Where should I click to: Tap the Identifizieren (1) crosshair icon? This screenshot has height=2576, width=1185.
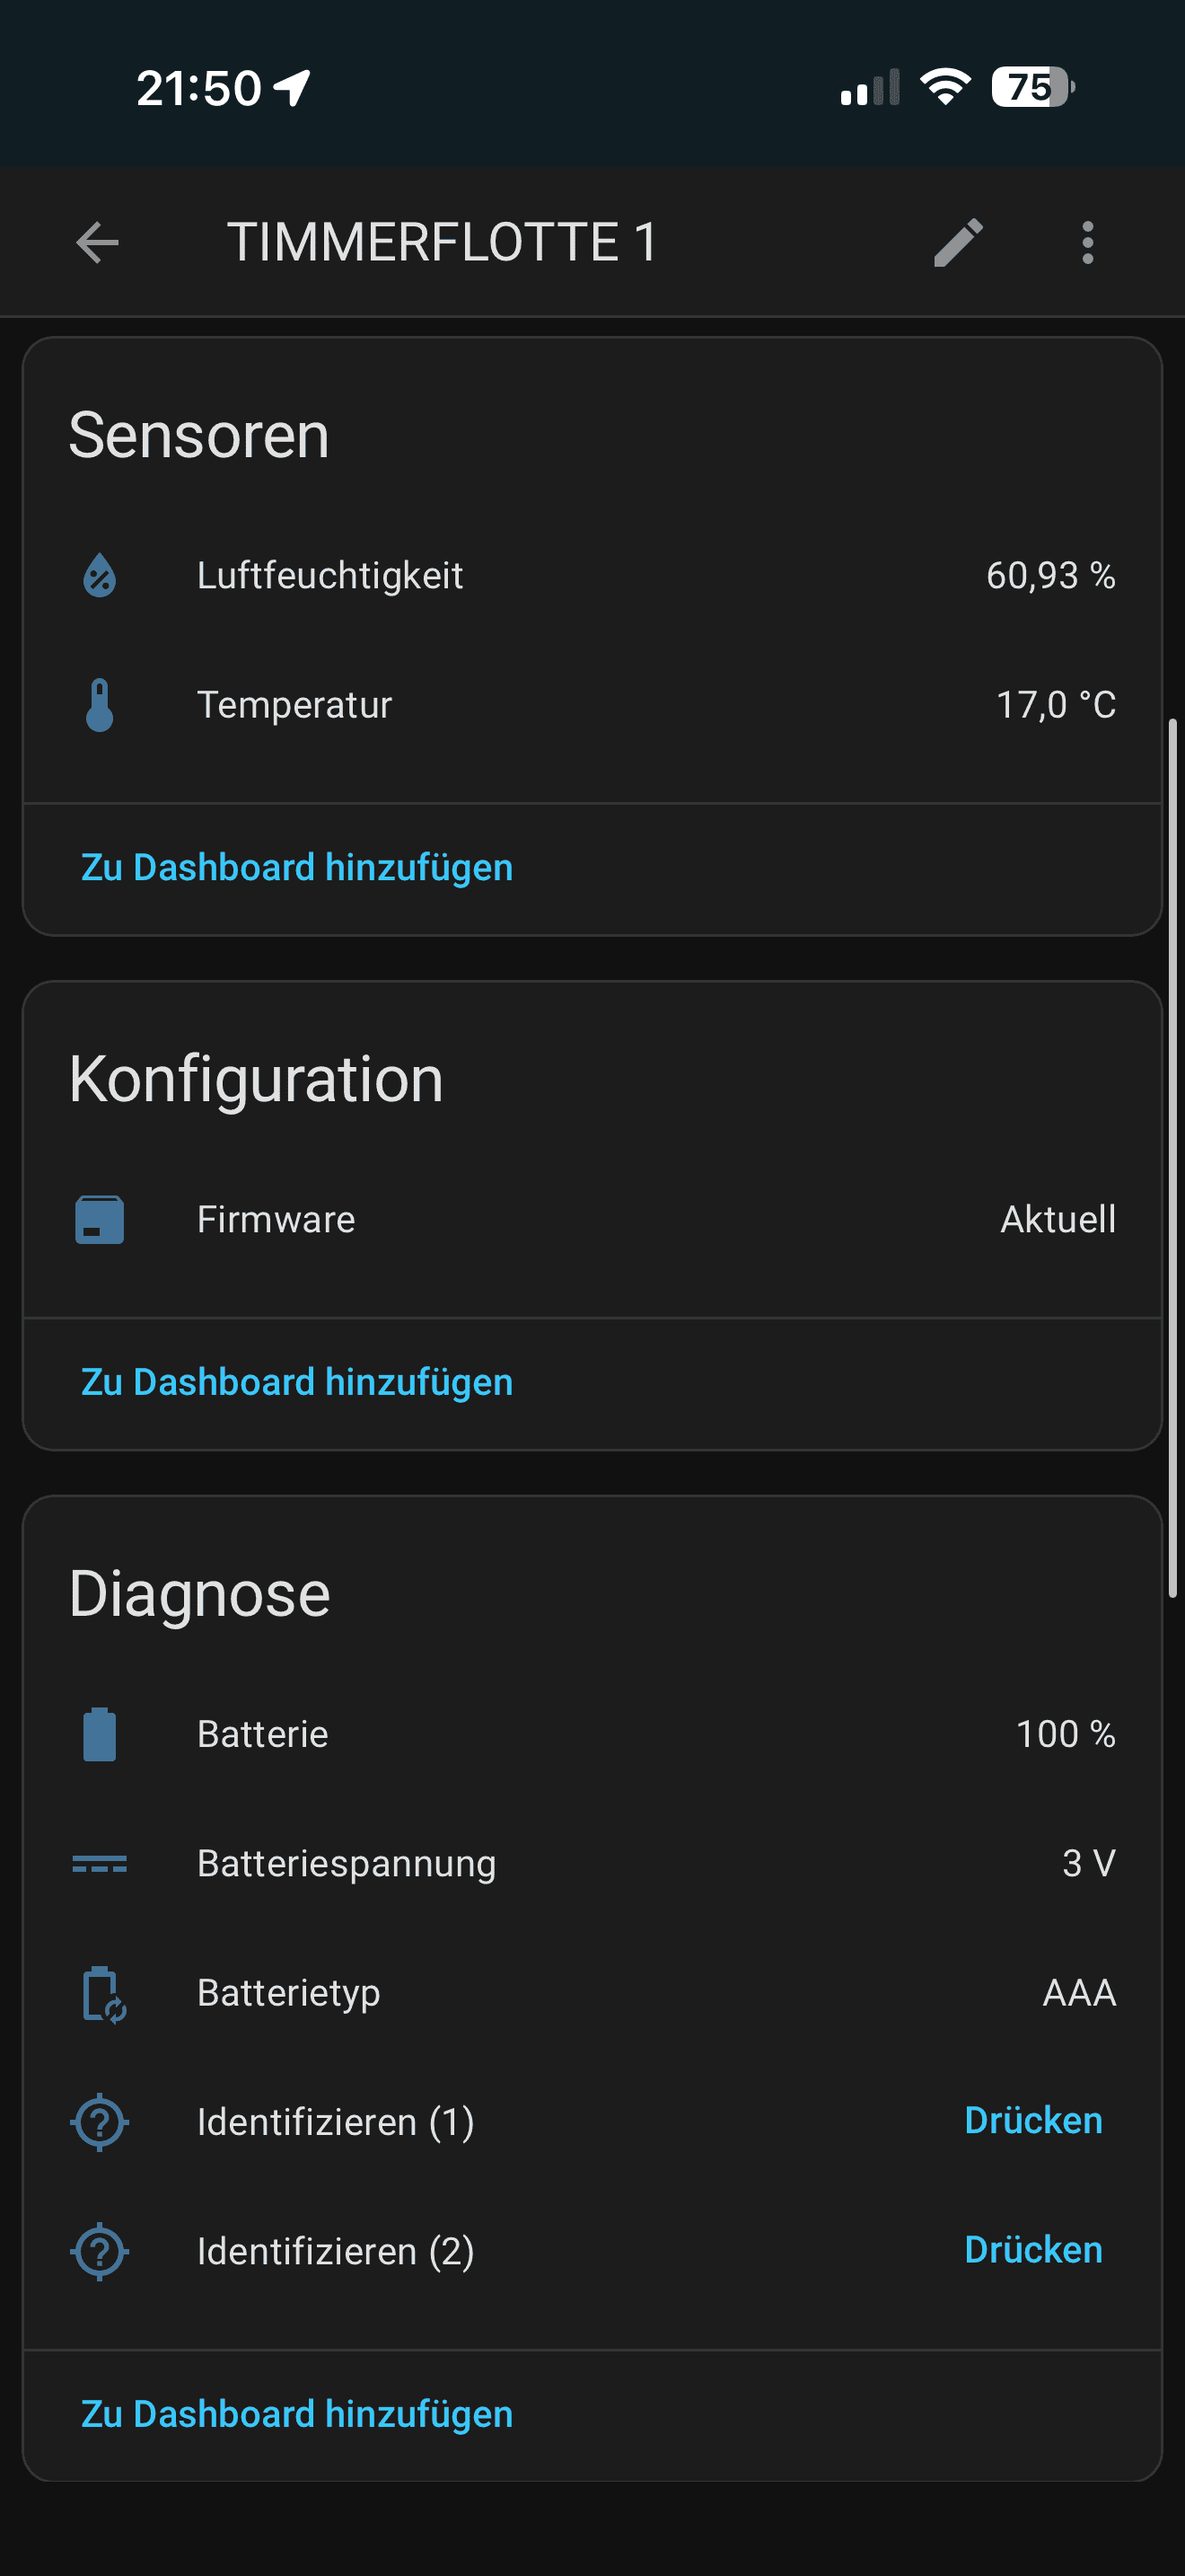100,2122
